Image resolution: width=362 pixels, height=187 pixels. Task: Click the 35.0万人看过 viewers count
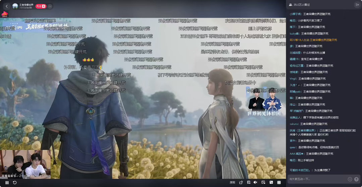pos(302,5)
